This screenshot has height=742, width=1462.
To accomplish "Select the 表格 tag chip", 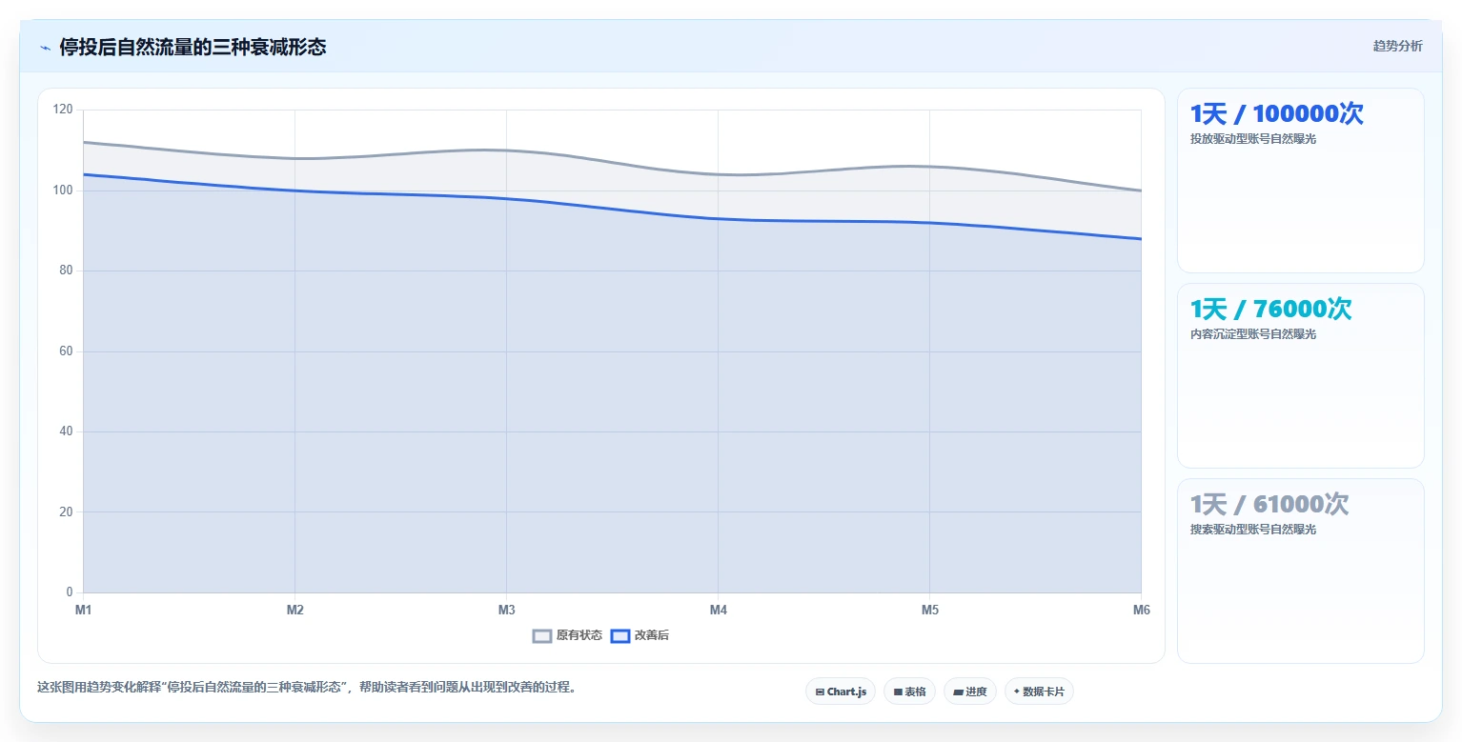I will [909, 692].
